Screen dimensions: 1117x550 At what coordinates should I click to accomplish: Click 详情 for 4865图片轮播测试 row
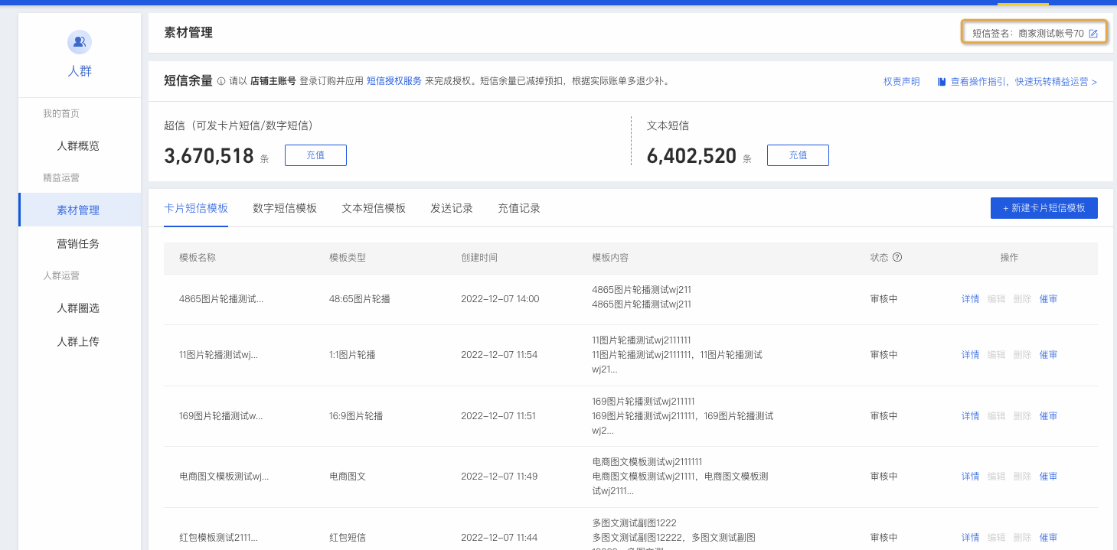tap(970, 299)
